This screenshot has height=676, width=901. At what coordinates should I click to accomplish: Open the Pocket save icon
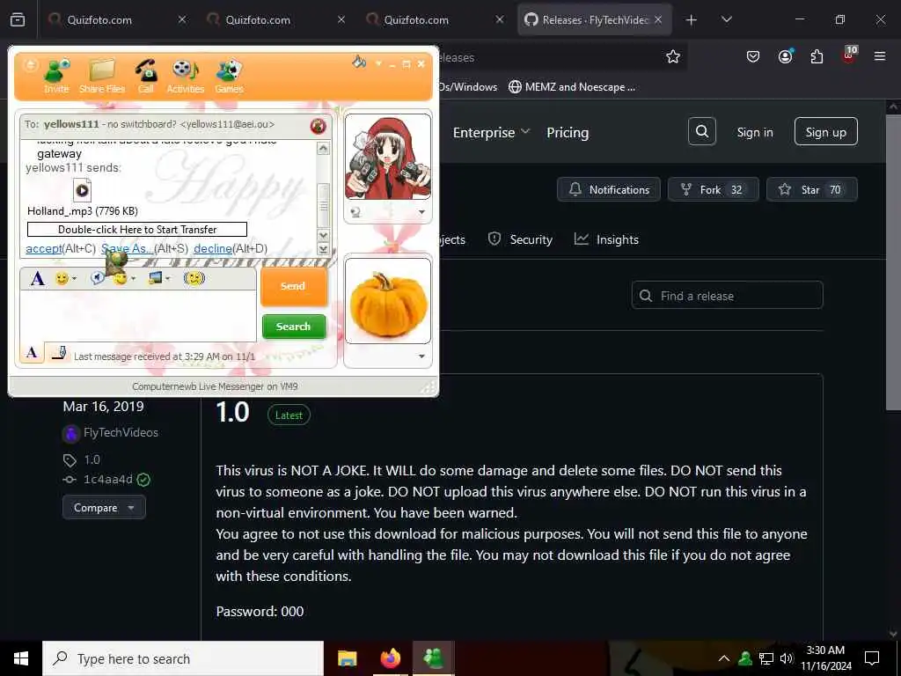tap(753, 56)
